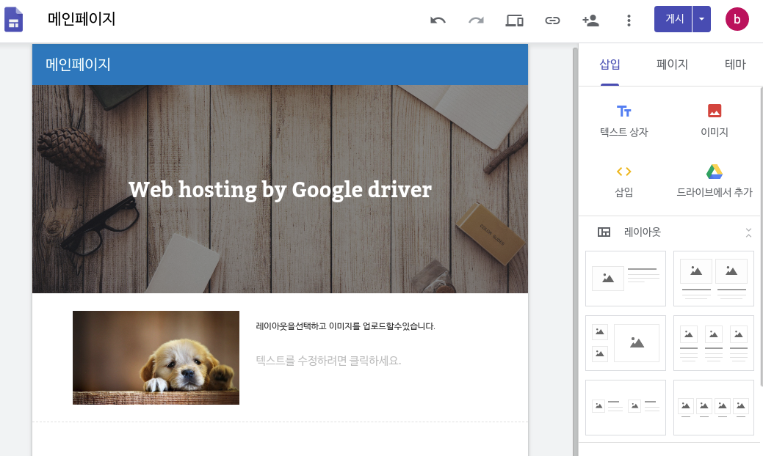
Task: Choose the two small and one large image layout
Action: (x=625, y=343)
